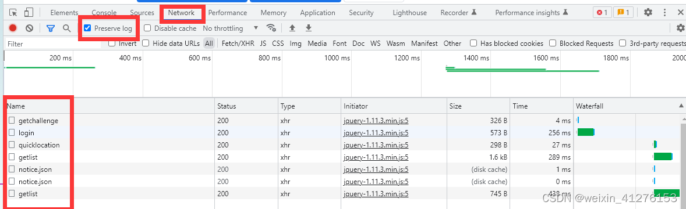Open network conditions via the Wi-Fi gear icon

click(272, 28)
